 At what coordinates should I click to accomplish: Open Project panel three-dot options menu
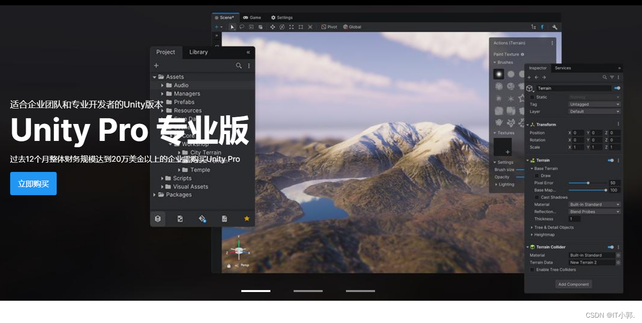[249, 65]
